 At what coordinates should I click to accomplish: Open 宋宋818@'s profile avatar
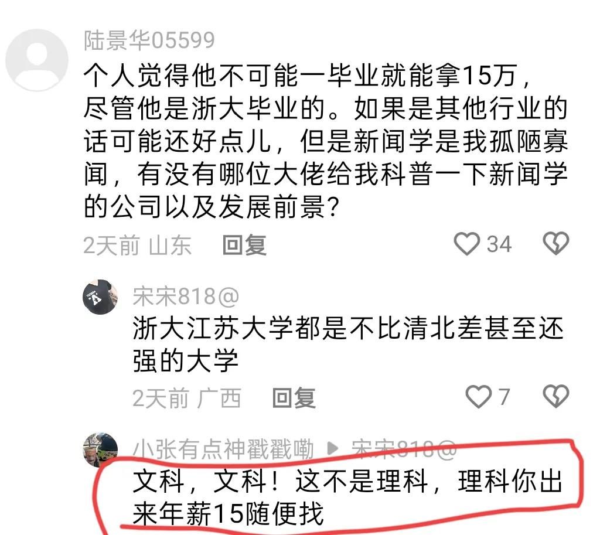pyautogui.click(x=100, y=297)
